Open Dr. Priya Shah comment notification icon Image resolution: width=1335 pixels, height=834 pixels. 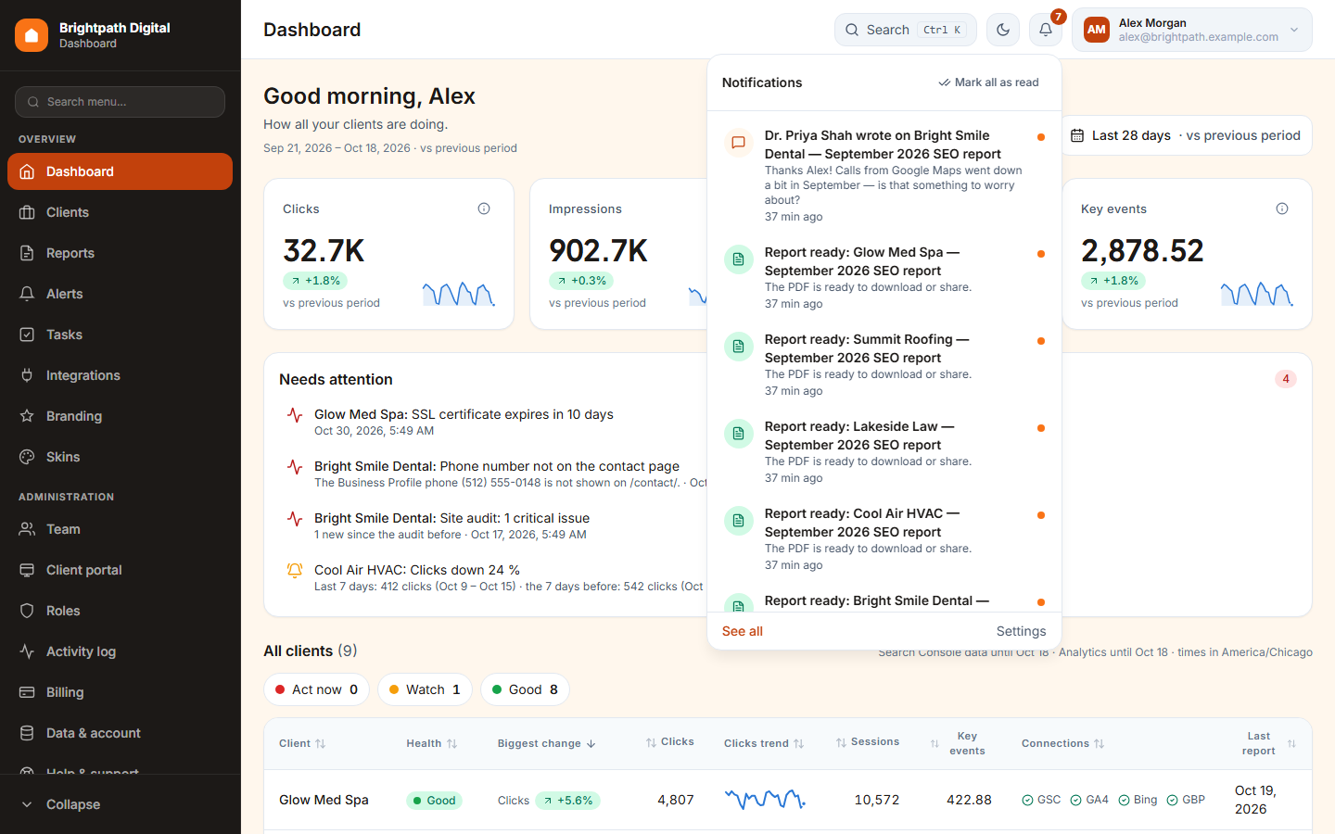pyautogui.click(x=739, y=143)
